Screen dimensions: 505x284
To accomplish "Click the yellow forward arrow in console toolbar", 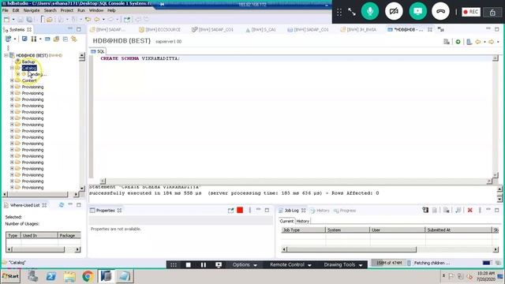I will coord(491,42).
